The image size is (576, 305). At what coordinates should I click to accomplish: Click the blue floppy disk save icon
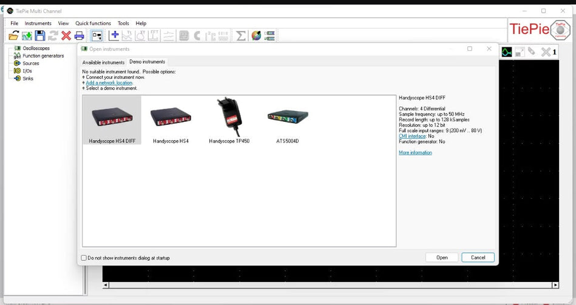39,36
